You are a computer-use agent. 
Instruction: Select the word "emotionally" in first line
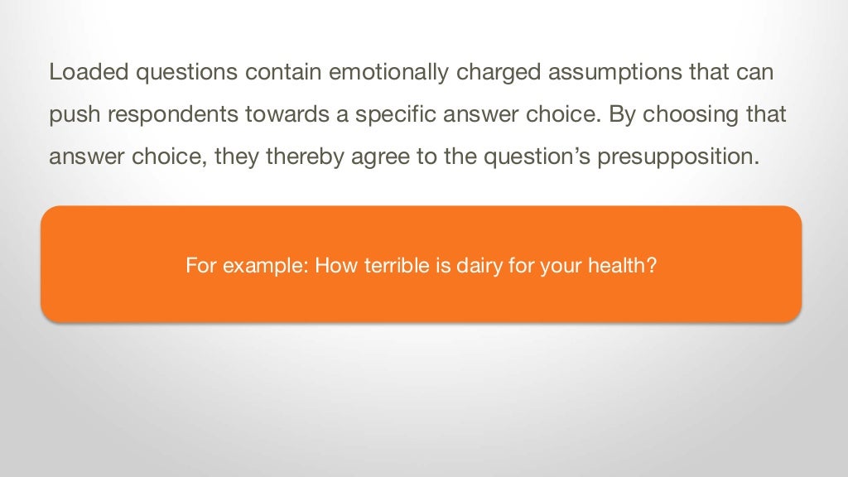point(388,73)
